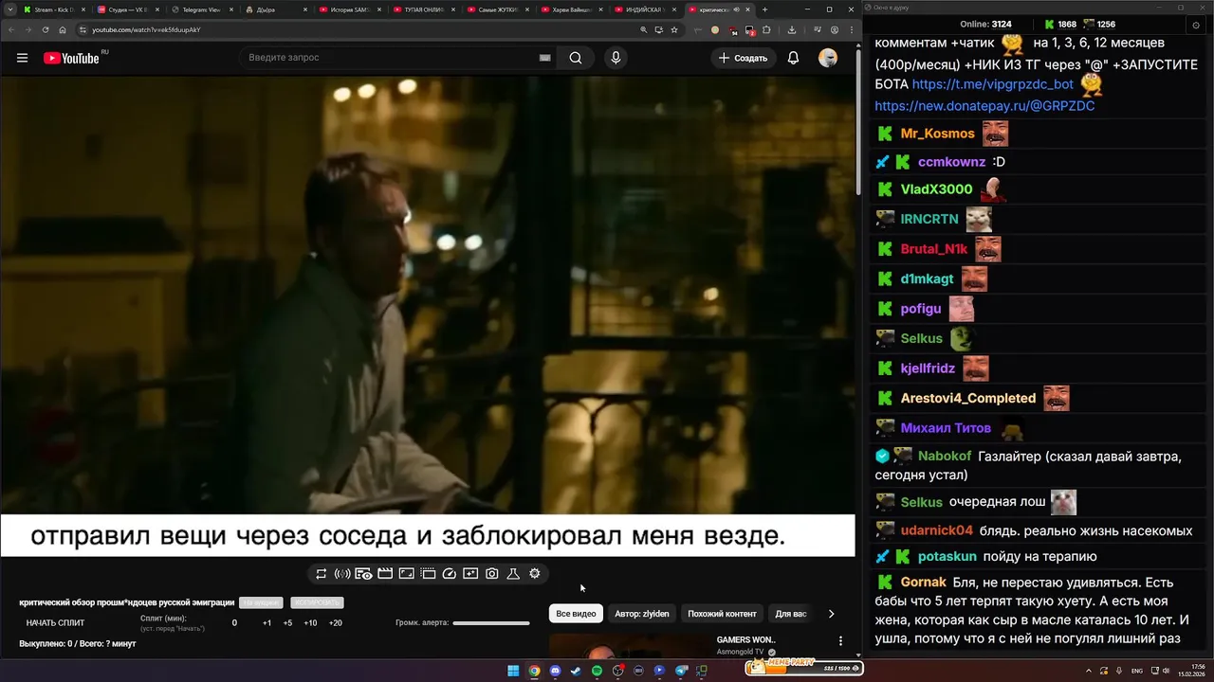The image size is (1214, 682).
Task: Open Windows Start menu on taskbar
Action: pyautogui.click(x=513, y=671)
